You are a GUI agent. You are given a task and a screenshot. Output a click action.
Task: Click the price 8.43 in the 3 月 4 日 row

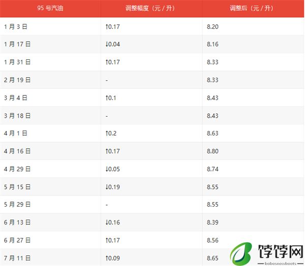[x=212, y=98]
